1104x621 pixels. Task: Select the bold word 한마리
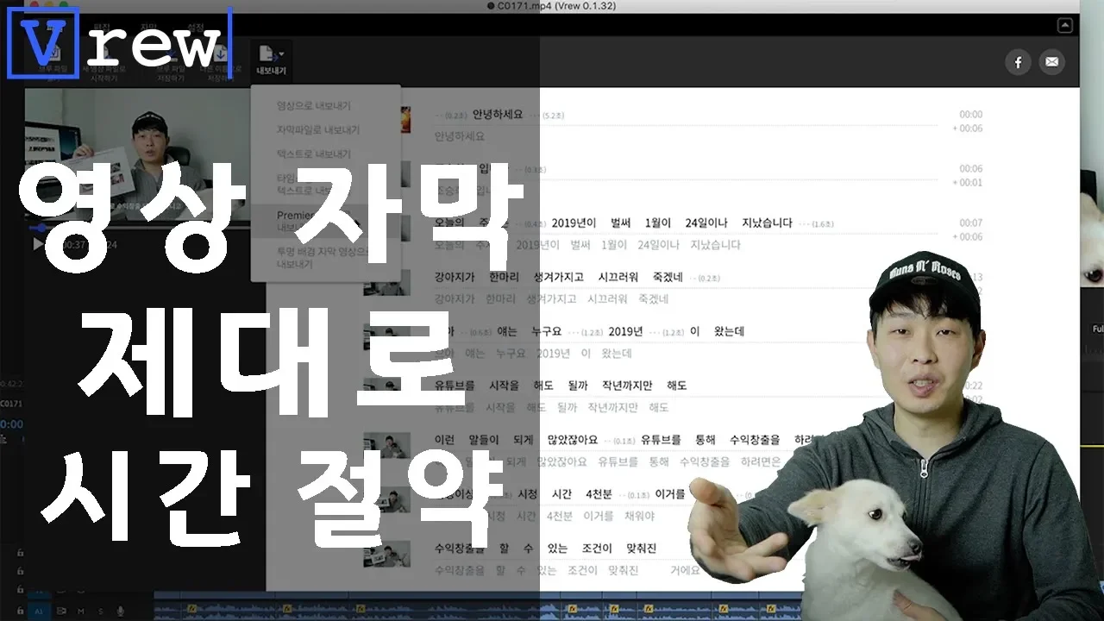tap(504, 277)
